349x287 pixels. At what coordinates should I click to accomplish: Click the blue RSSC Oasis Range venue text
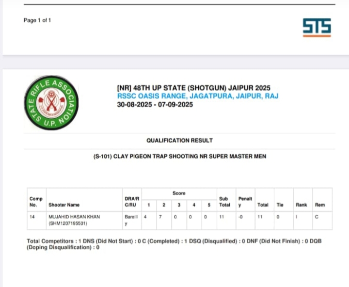click(197, 96)
